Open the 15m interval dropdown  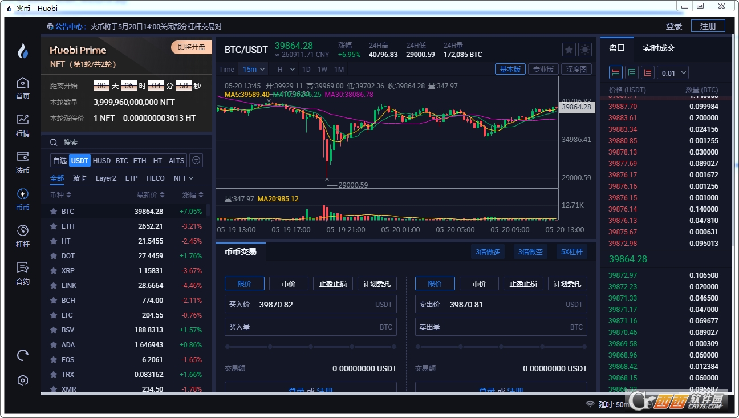coord(253,69)
